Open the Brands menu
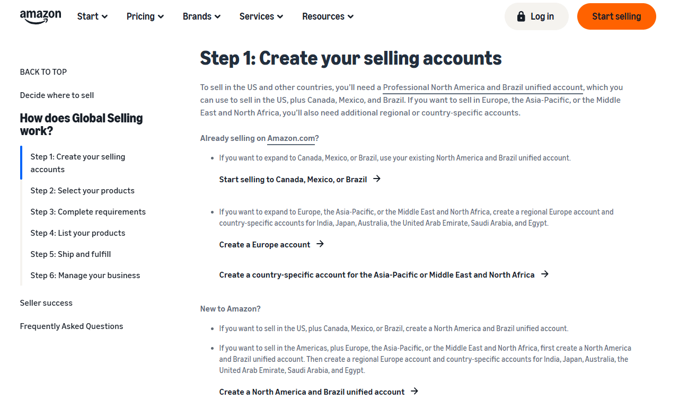The width and height of the screenshot is (679, 409). pos(202,16)
